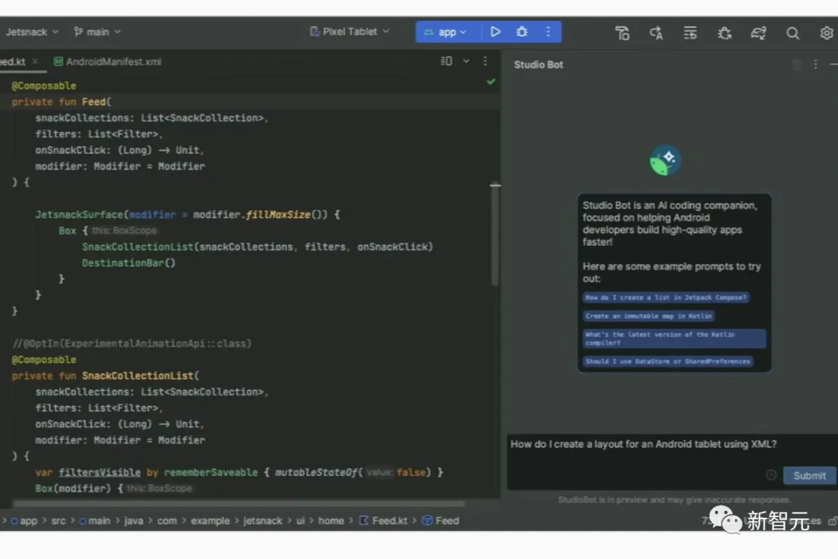Run the app with the play icon
The height and width of the screenshot is (559, 838).
point(495,32)
